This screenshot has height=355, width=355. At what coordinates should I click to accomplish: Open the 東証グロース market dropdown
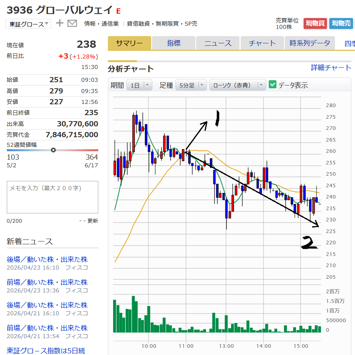[28, 24]
